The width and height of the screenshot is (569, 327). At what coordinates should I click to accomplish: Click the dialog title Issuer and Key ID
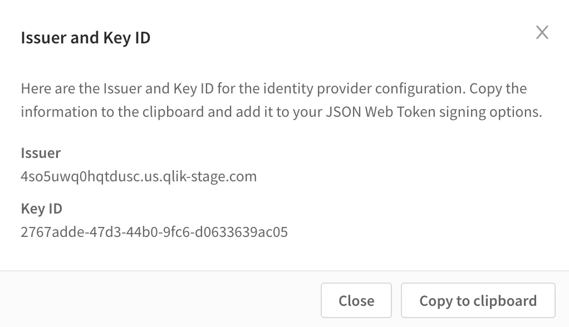[85, 38]
